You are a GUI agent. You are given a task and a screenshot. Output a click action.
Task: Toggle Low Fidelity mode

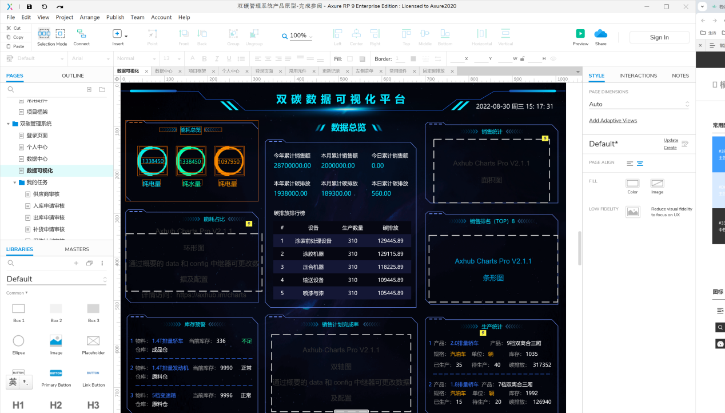click(632, 212)
